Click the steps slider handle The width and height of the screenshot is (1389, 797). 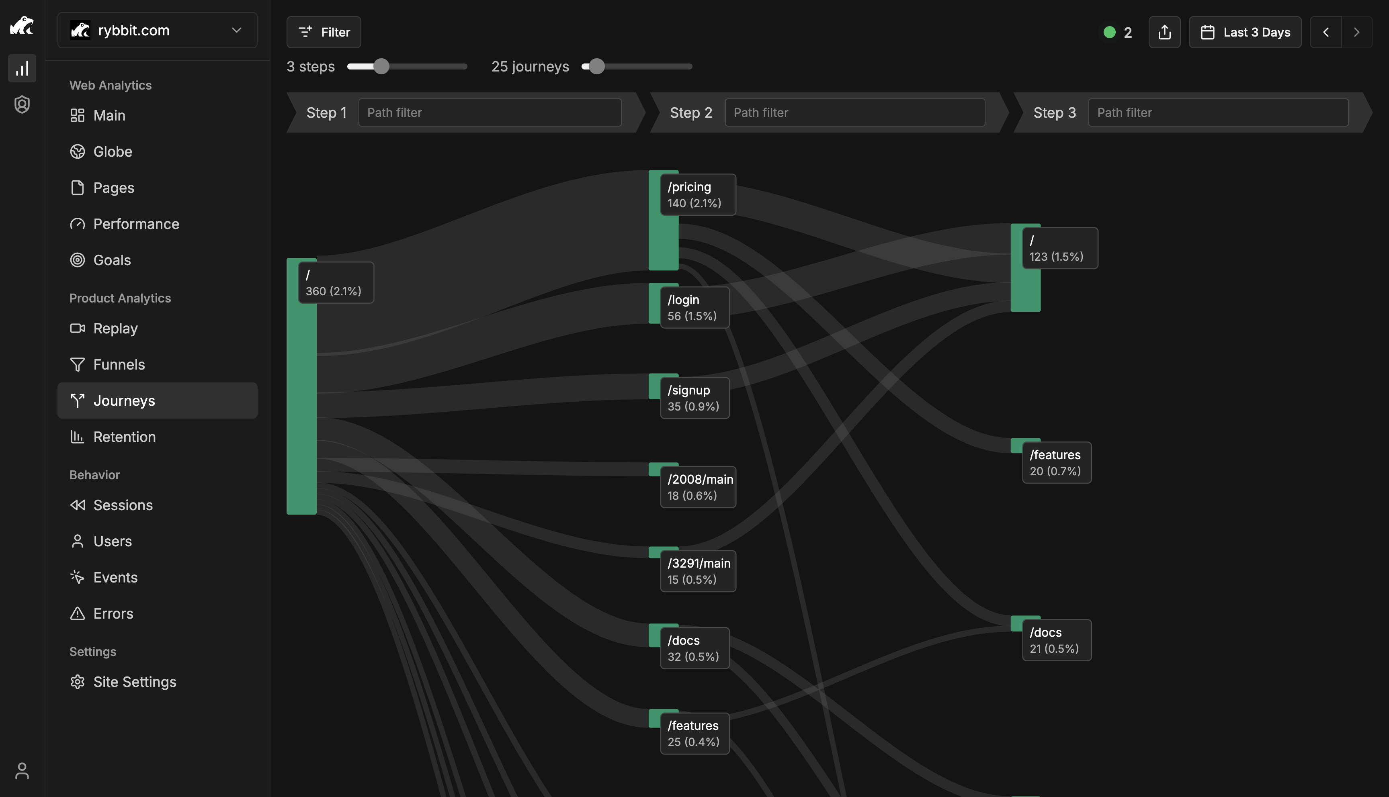[x=381, y=66]
